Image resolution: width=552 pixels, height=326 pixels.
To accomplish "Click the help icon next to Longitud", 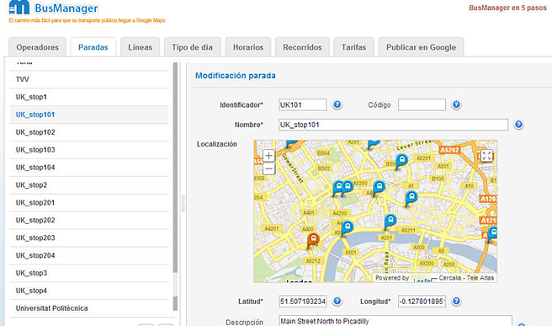I will 456,302.
